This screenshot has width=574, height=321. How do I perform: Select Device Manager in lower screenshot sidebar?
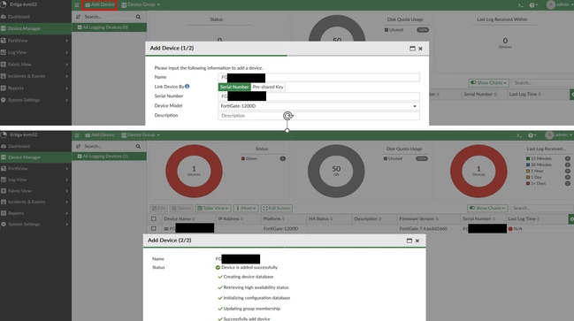(35, 157)
